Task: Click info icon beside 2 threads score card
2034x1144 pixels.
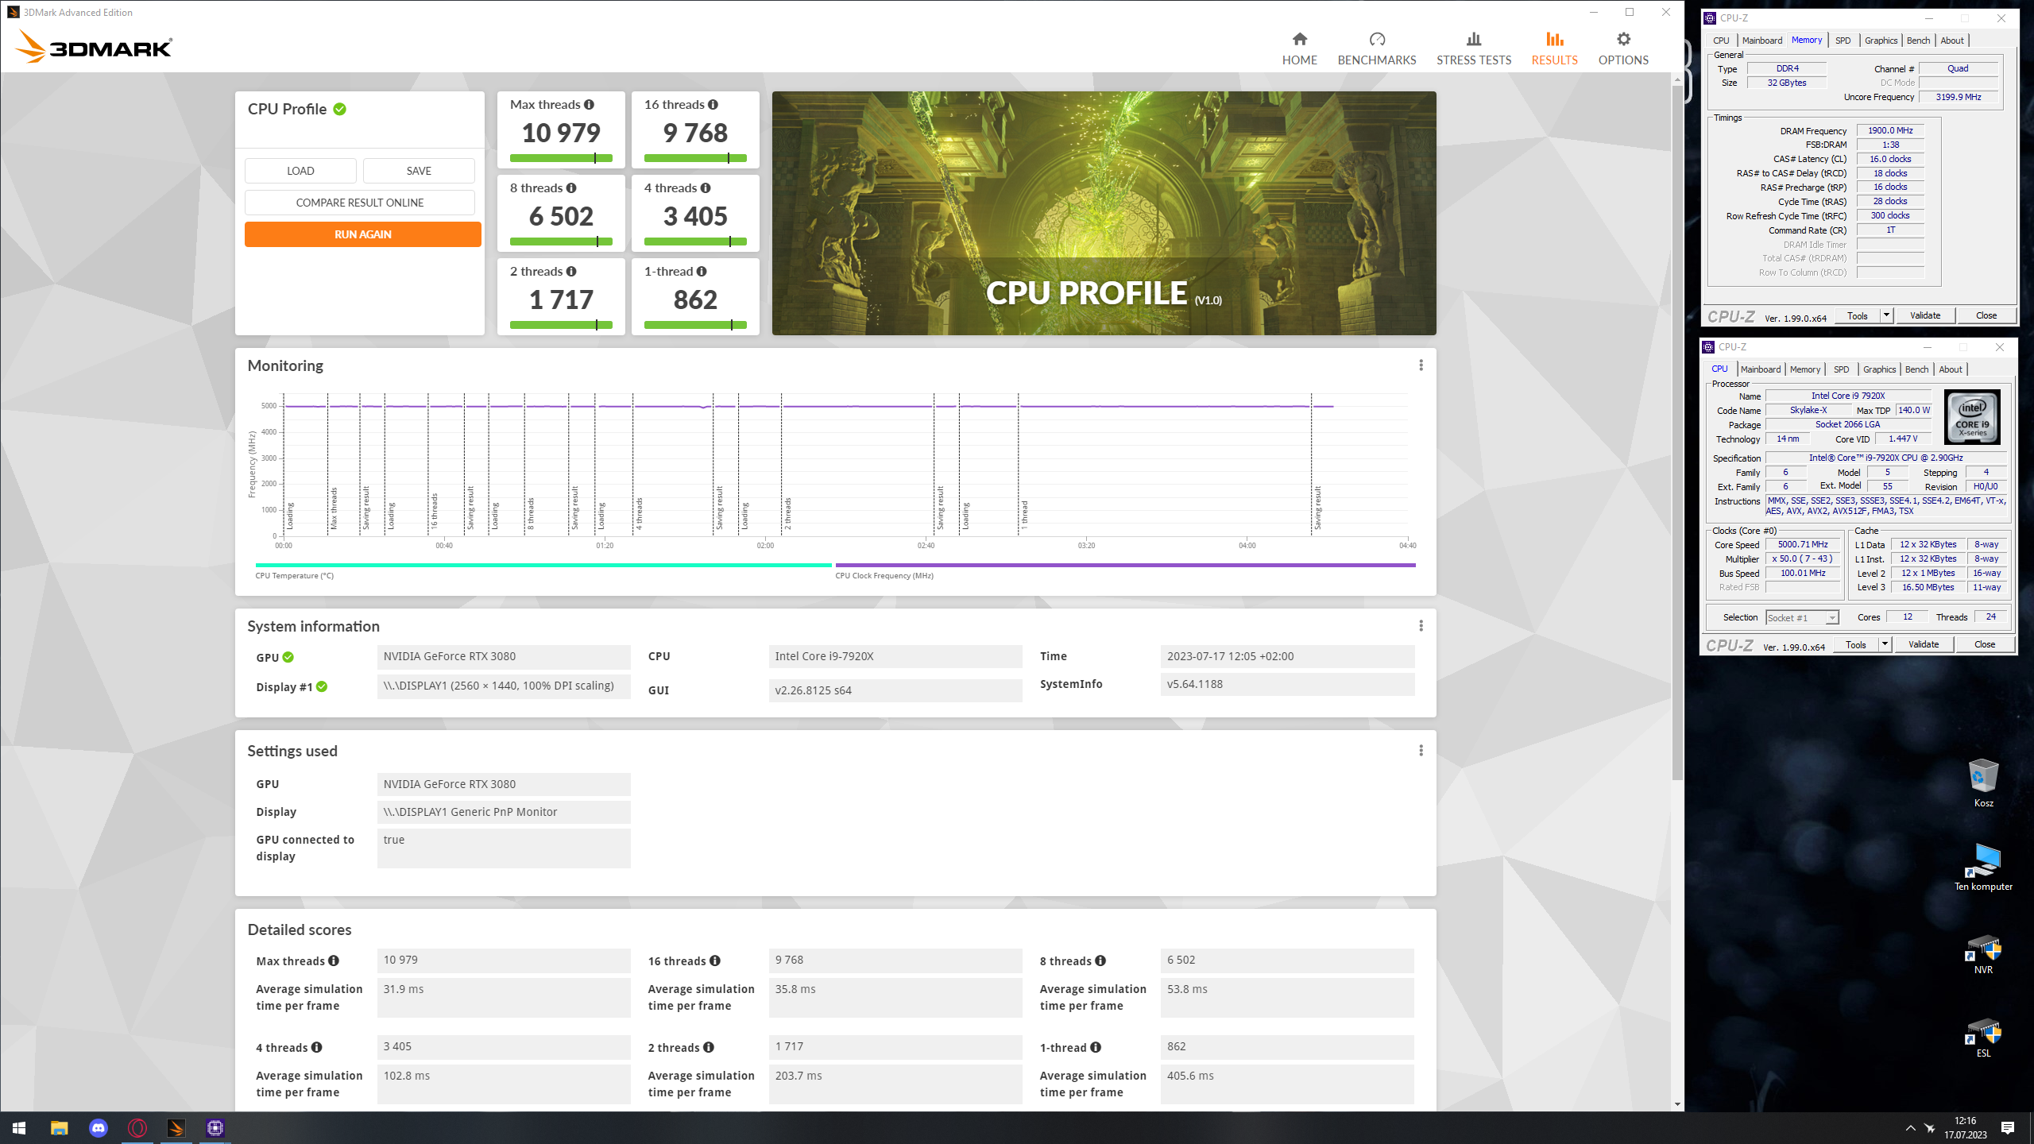Action: click(x=571, y=271)
